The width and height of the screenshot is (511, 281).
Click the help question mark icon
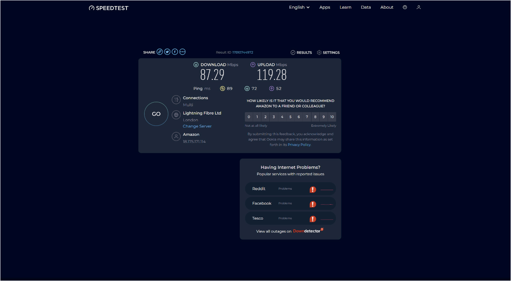(x=405, y=7)
